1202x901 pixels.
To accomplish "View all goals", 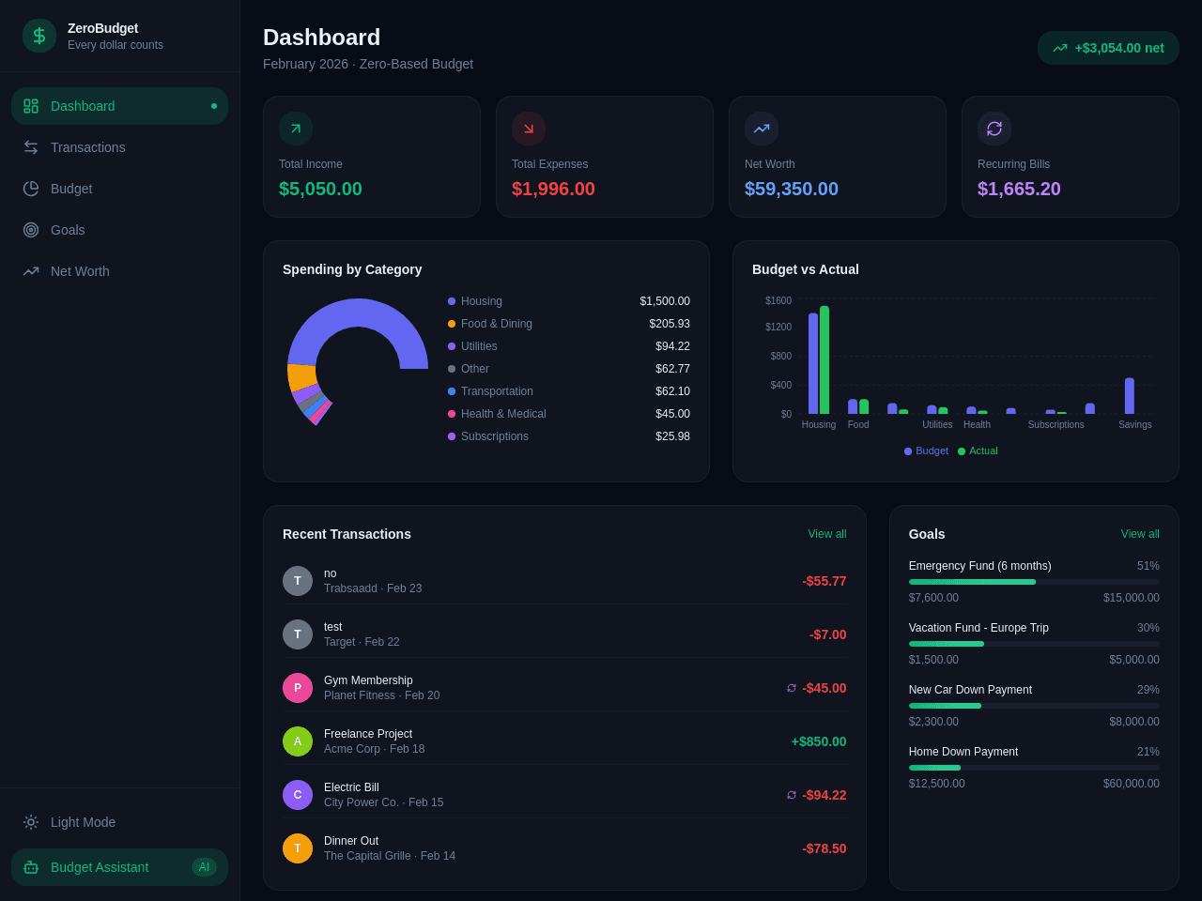I will pyautogui.click(x=1140, y=534).
